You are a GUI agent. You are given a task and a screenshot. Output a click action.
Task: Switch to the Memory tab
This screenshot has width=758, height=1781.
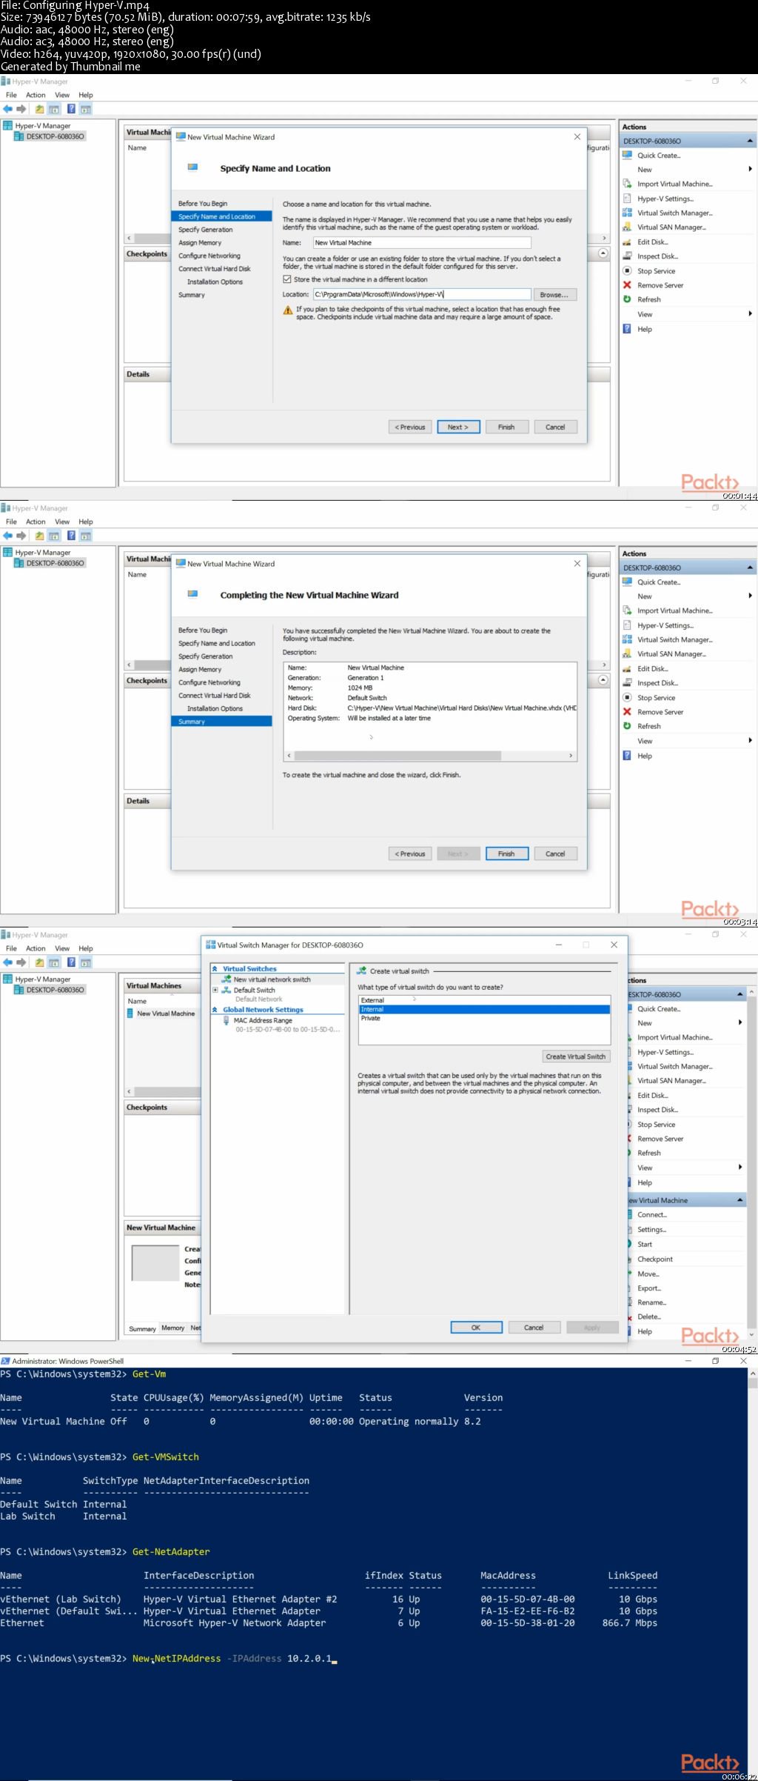coord(173,1328)
